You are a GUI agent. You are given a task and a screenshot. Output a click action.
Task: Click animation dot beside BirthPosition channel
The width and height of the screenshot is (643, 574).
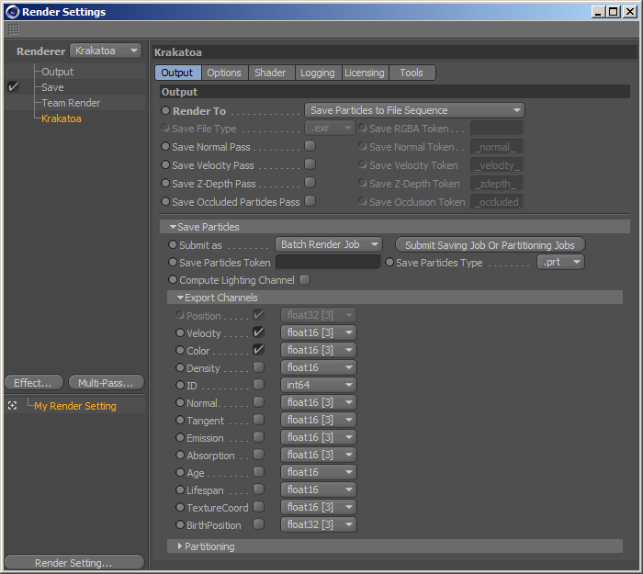point(180,524)
